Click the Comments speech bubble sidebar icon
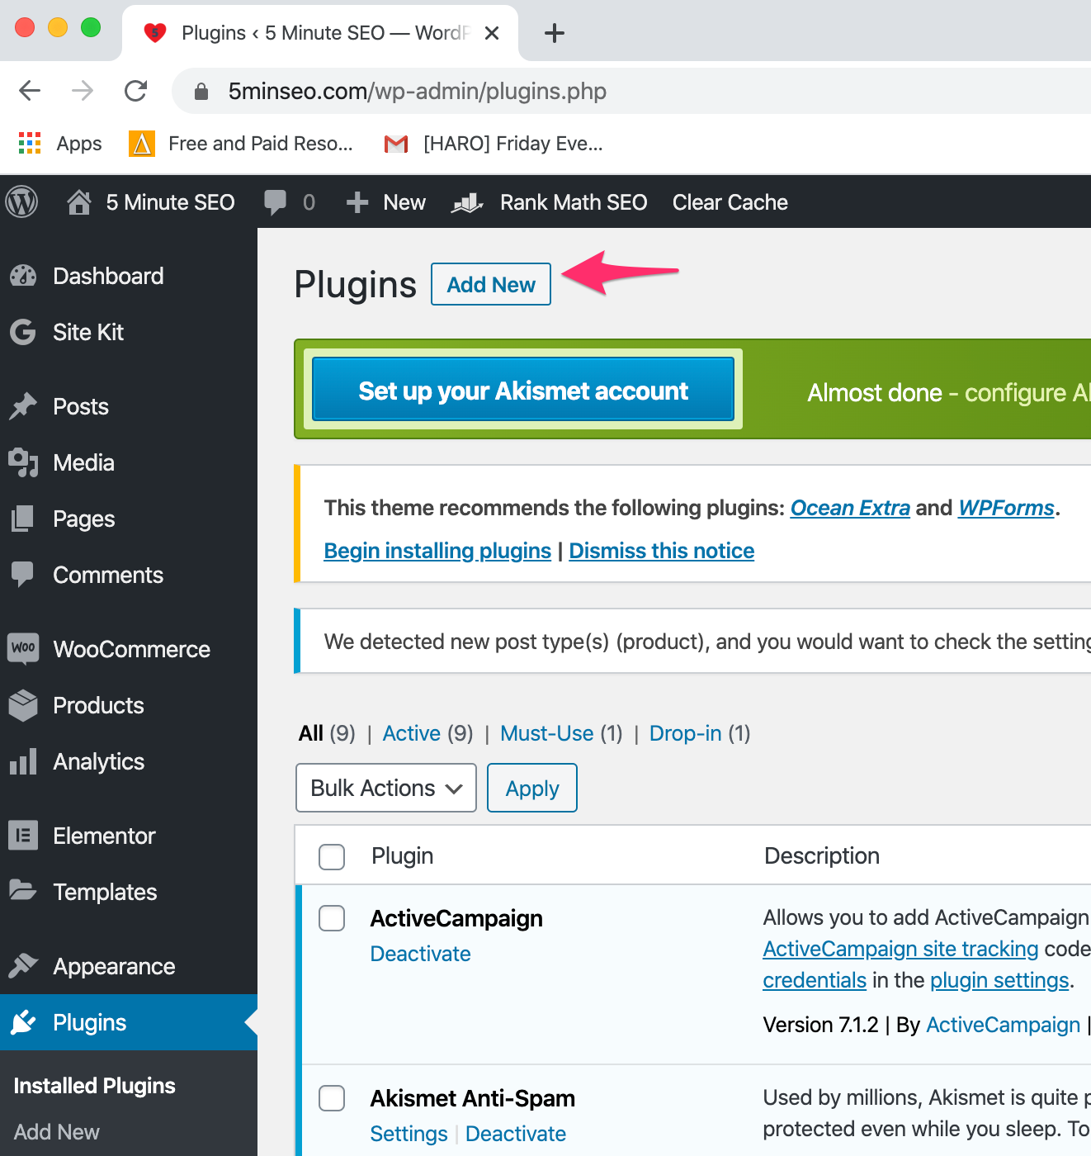Viewport: 1091px width, 1156px height. point(23,575)
